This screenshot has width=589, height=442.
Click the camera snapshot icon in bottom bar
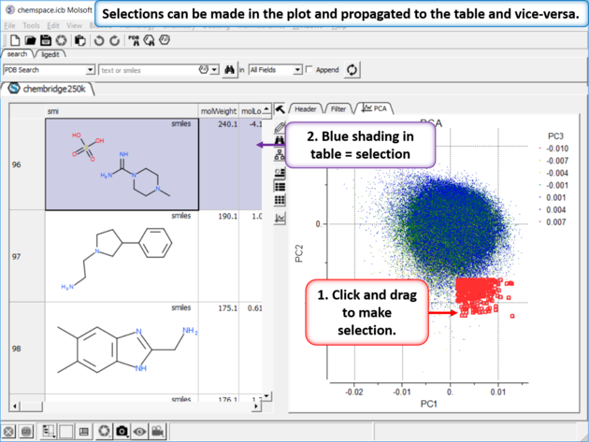122,431
